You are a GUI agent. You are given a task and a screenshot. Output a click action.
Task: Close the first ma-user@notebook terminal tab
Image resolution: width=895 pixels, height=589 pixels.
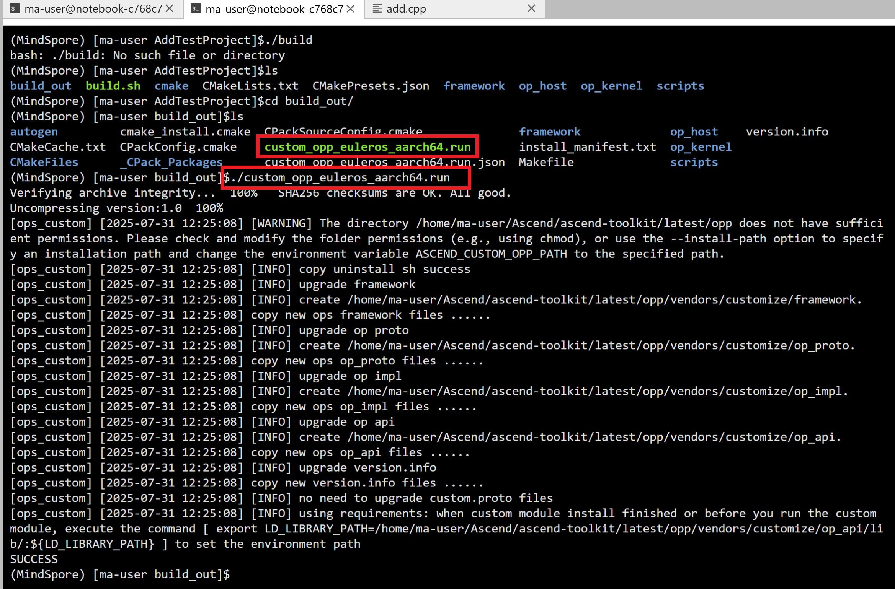[170, 8]
